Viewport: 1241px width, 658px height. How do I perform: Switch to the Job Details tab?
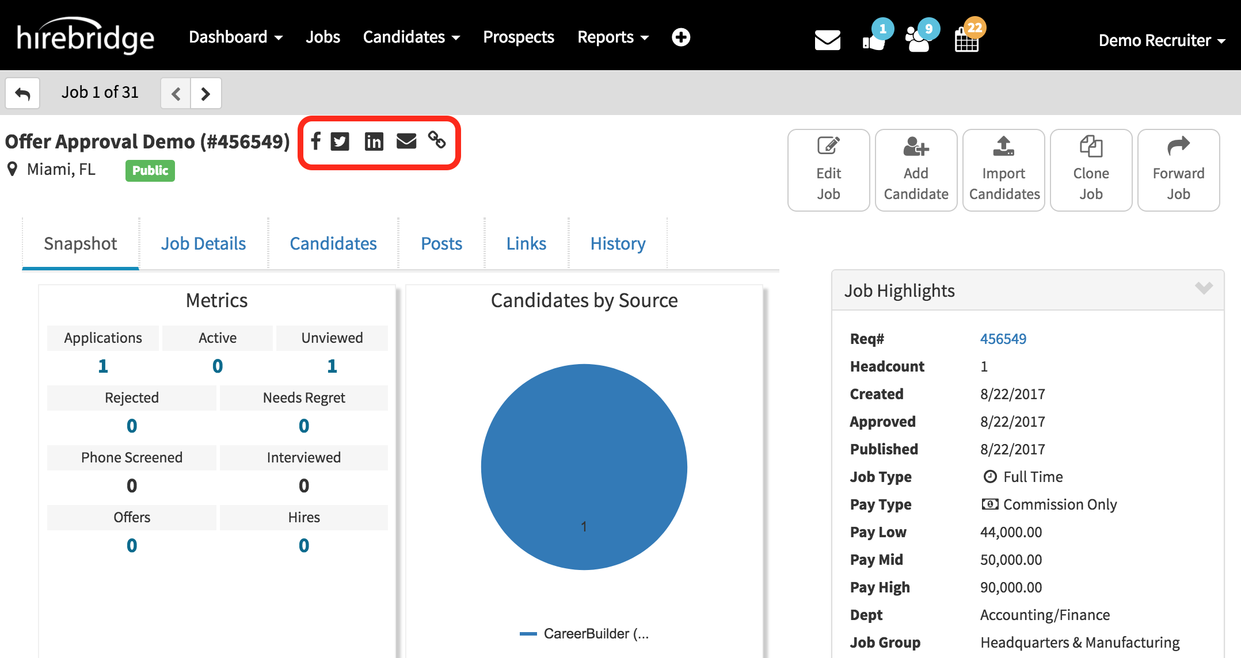[203, 243]
